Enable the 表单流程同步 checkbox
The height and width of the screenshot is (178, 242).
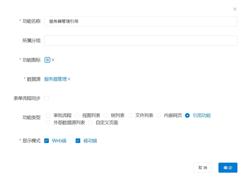[x=47, y=98]
